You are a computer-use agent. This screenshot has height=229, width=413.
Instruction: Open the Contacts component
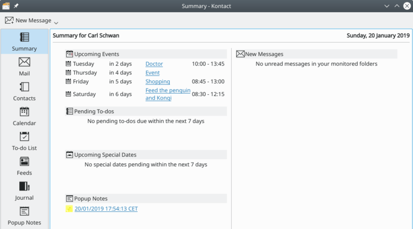24,92
